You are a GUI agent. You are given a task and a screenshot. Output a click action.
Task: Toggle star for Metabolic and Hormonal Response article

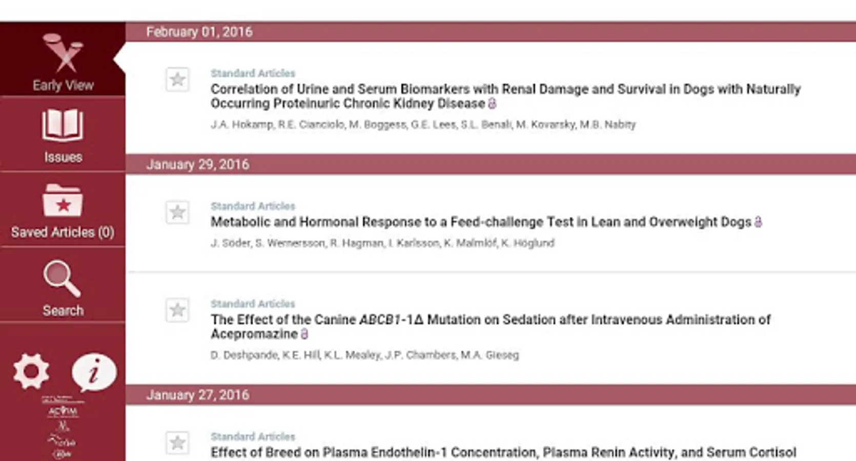click(177, 212)
